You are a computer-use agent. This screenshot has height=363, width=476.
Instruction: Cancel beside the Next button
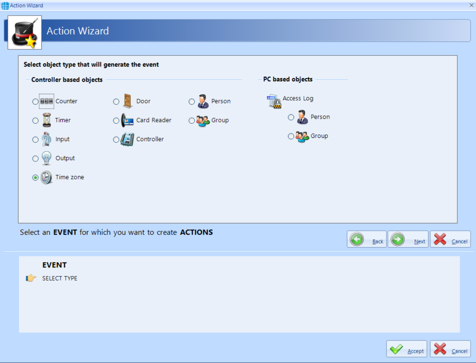point(450,239)
